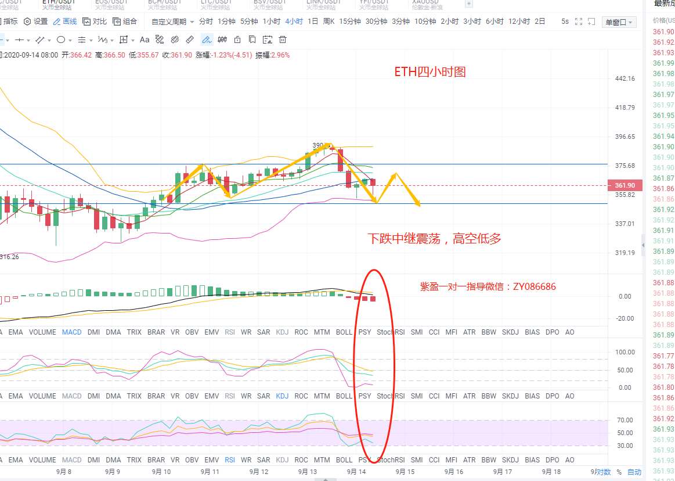Toggle the % percentage scale

(x=619, y=472)
